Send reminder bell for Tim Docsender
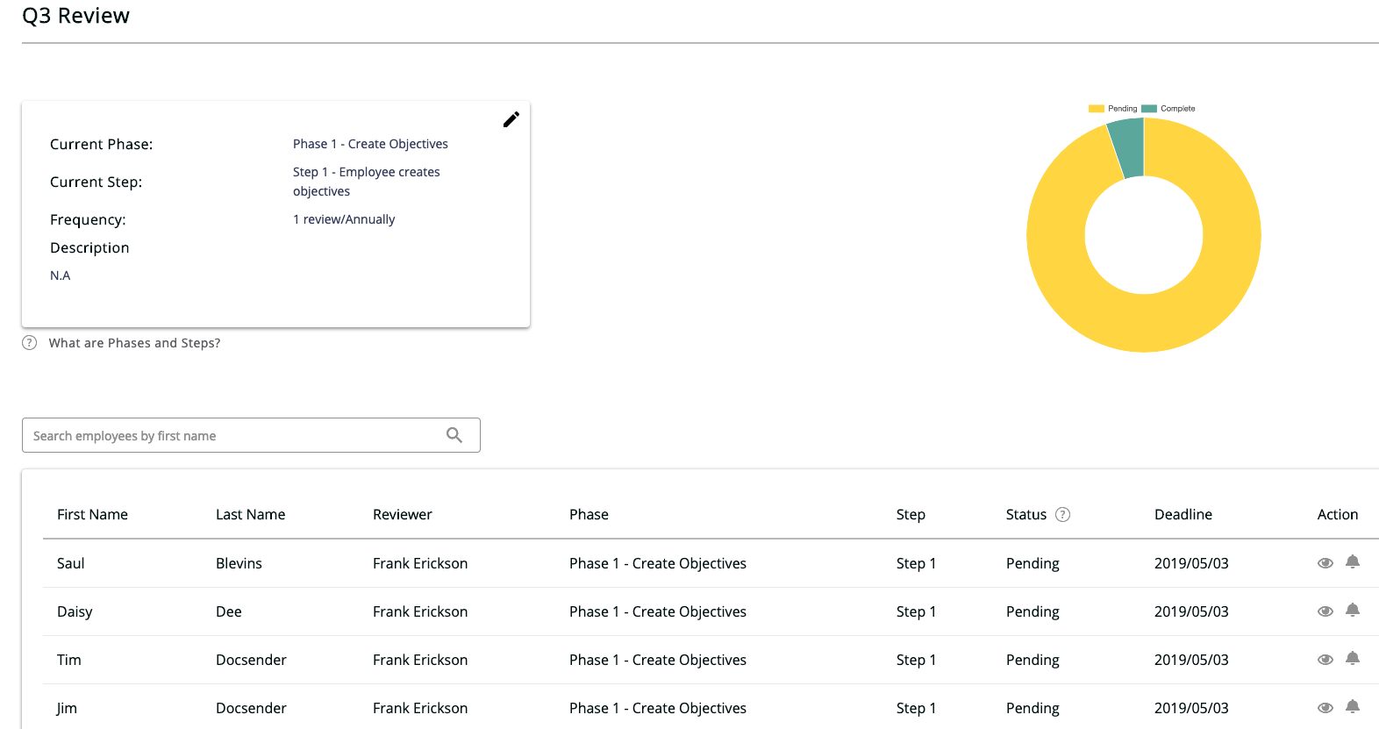1379x729 pixels. click(x=1353, y=659)
